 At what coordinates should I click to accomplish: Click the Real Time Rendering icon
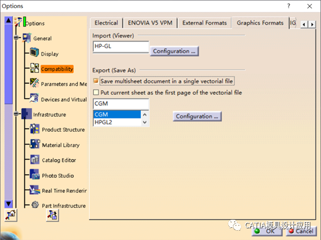(x=35, y=190)
